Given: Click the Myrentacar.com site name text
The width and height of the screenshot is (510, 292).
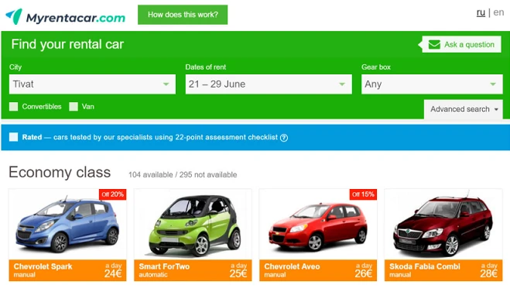Looking at the screenshot, I should (x=76, y=18).
